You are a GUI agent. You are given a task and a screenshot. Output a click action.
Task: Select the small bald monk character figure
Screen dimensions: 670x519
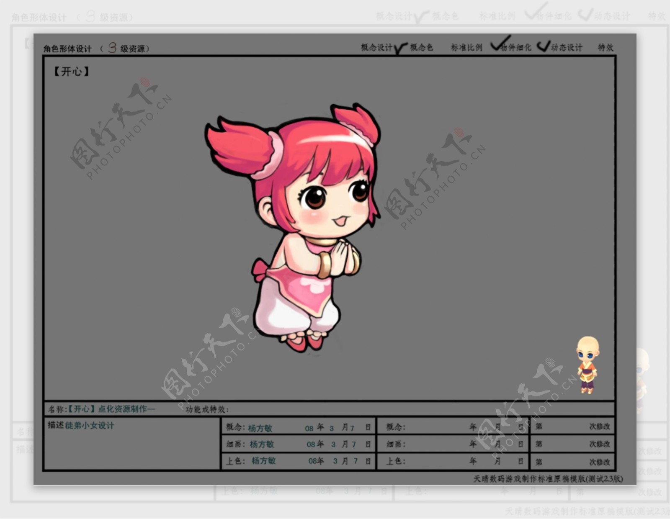tap(587, 365)
